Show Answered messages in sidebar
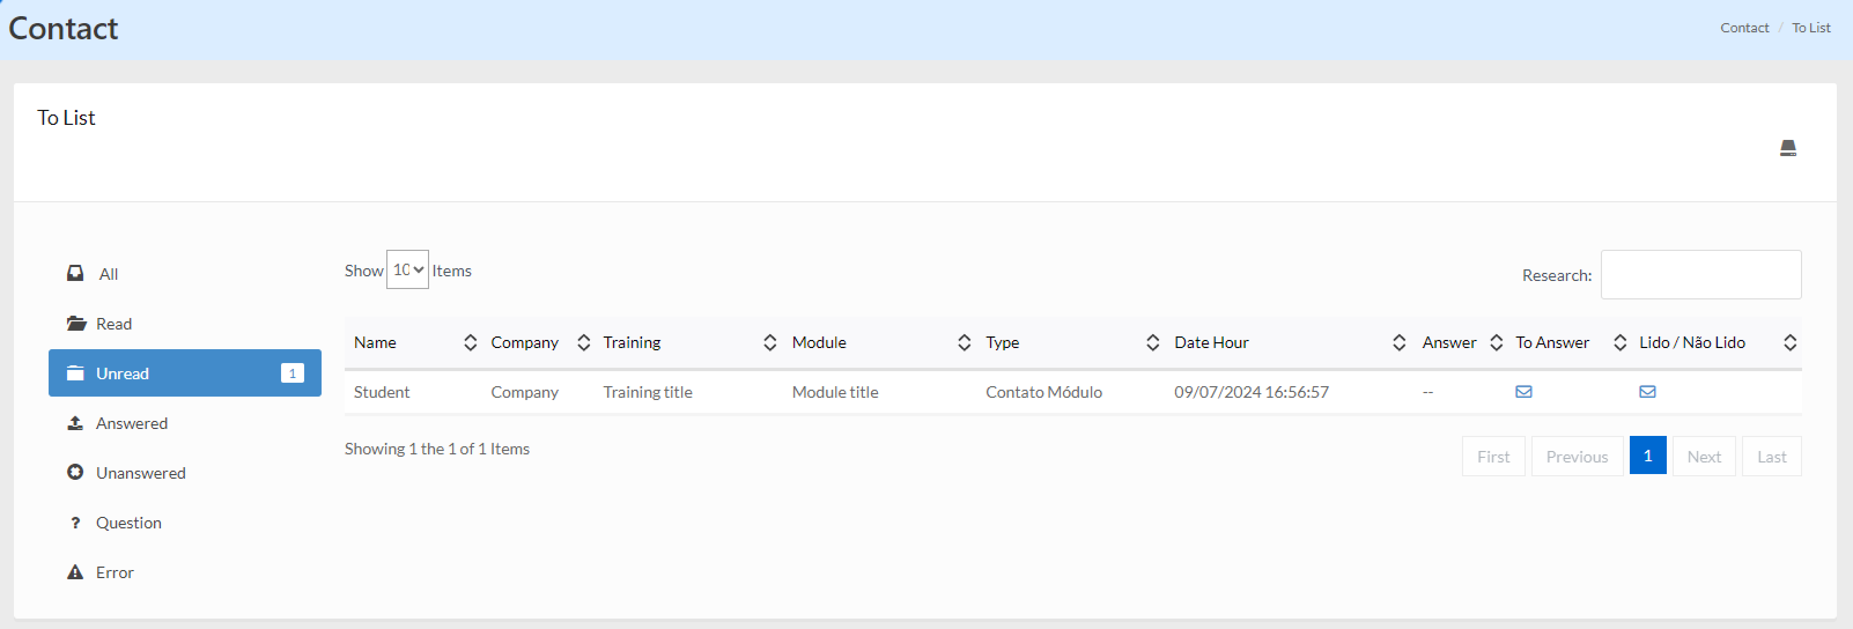 coord(131,423)
